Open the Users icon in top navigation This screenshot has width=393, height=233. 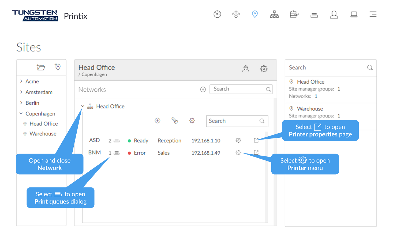coord(334,14)
